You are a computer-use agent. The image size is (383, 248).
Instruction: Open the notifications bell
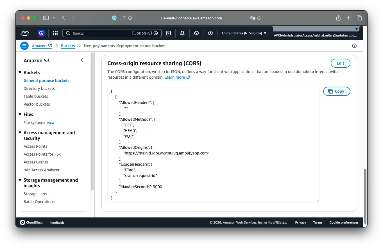(182, 33)
